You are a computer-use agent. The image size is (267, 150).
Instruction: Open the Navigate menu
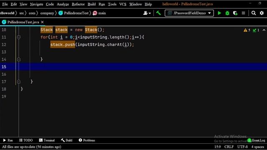pyautogui.click(x=36, y=4)
